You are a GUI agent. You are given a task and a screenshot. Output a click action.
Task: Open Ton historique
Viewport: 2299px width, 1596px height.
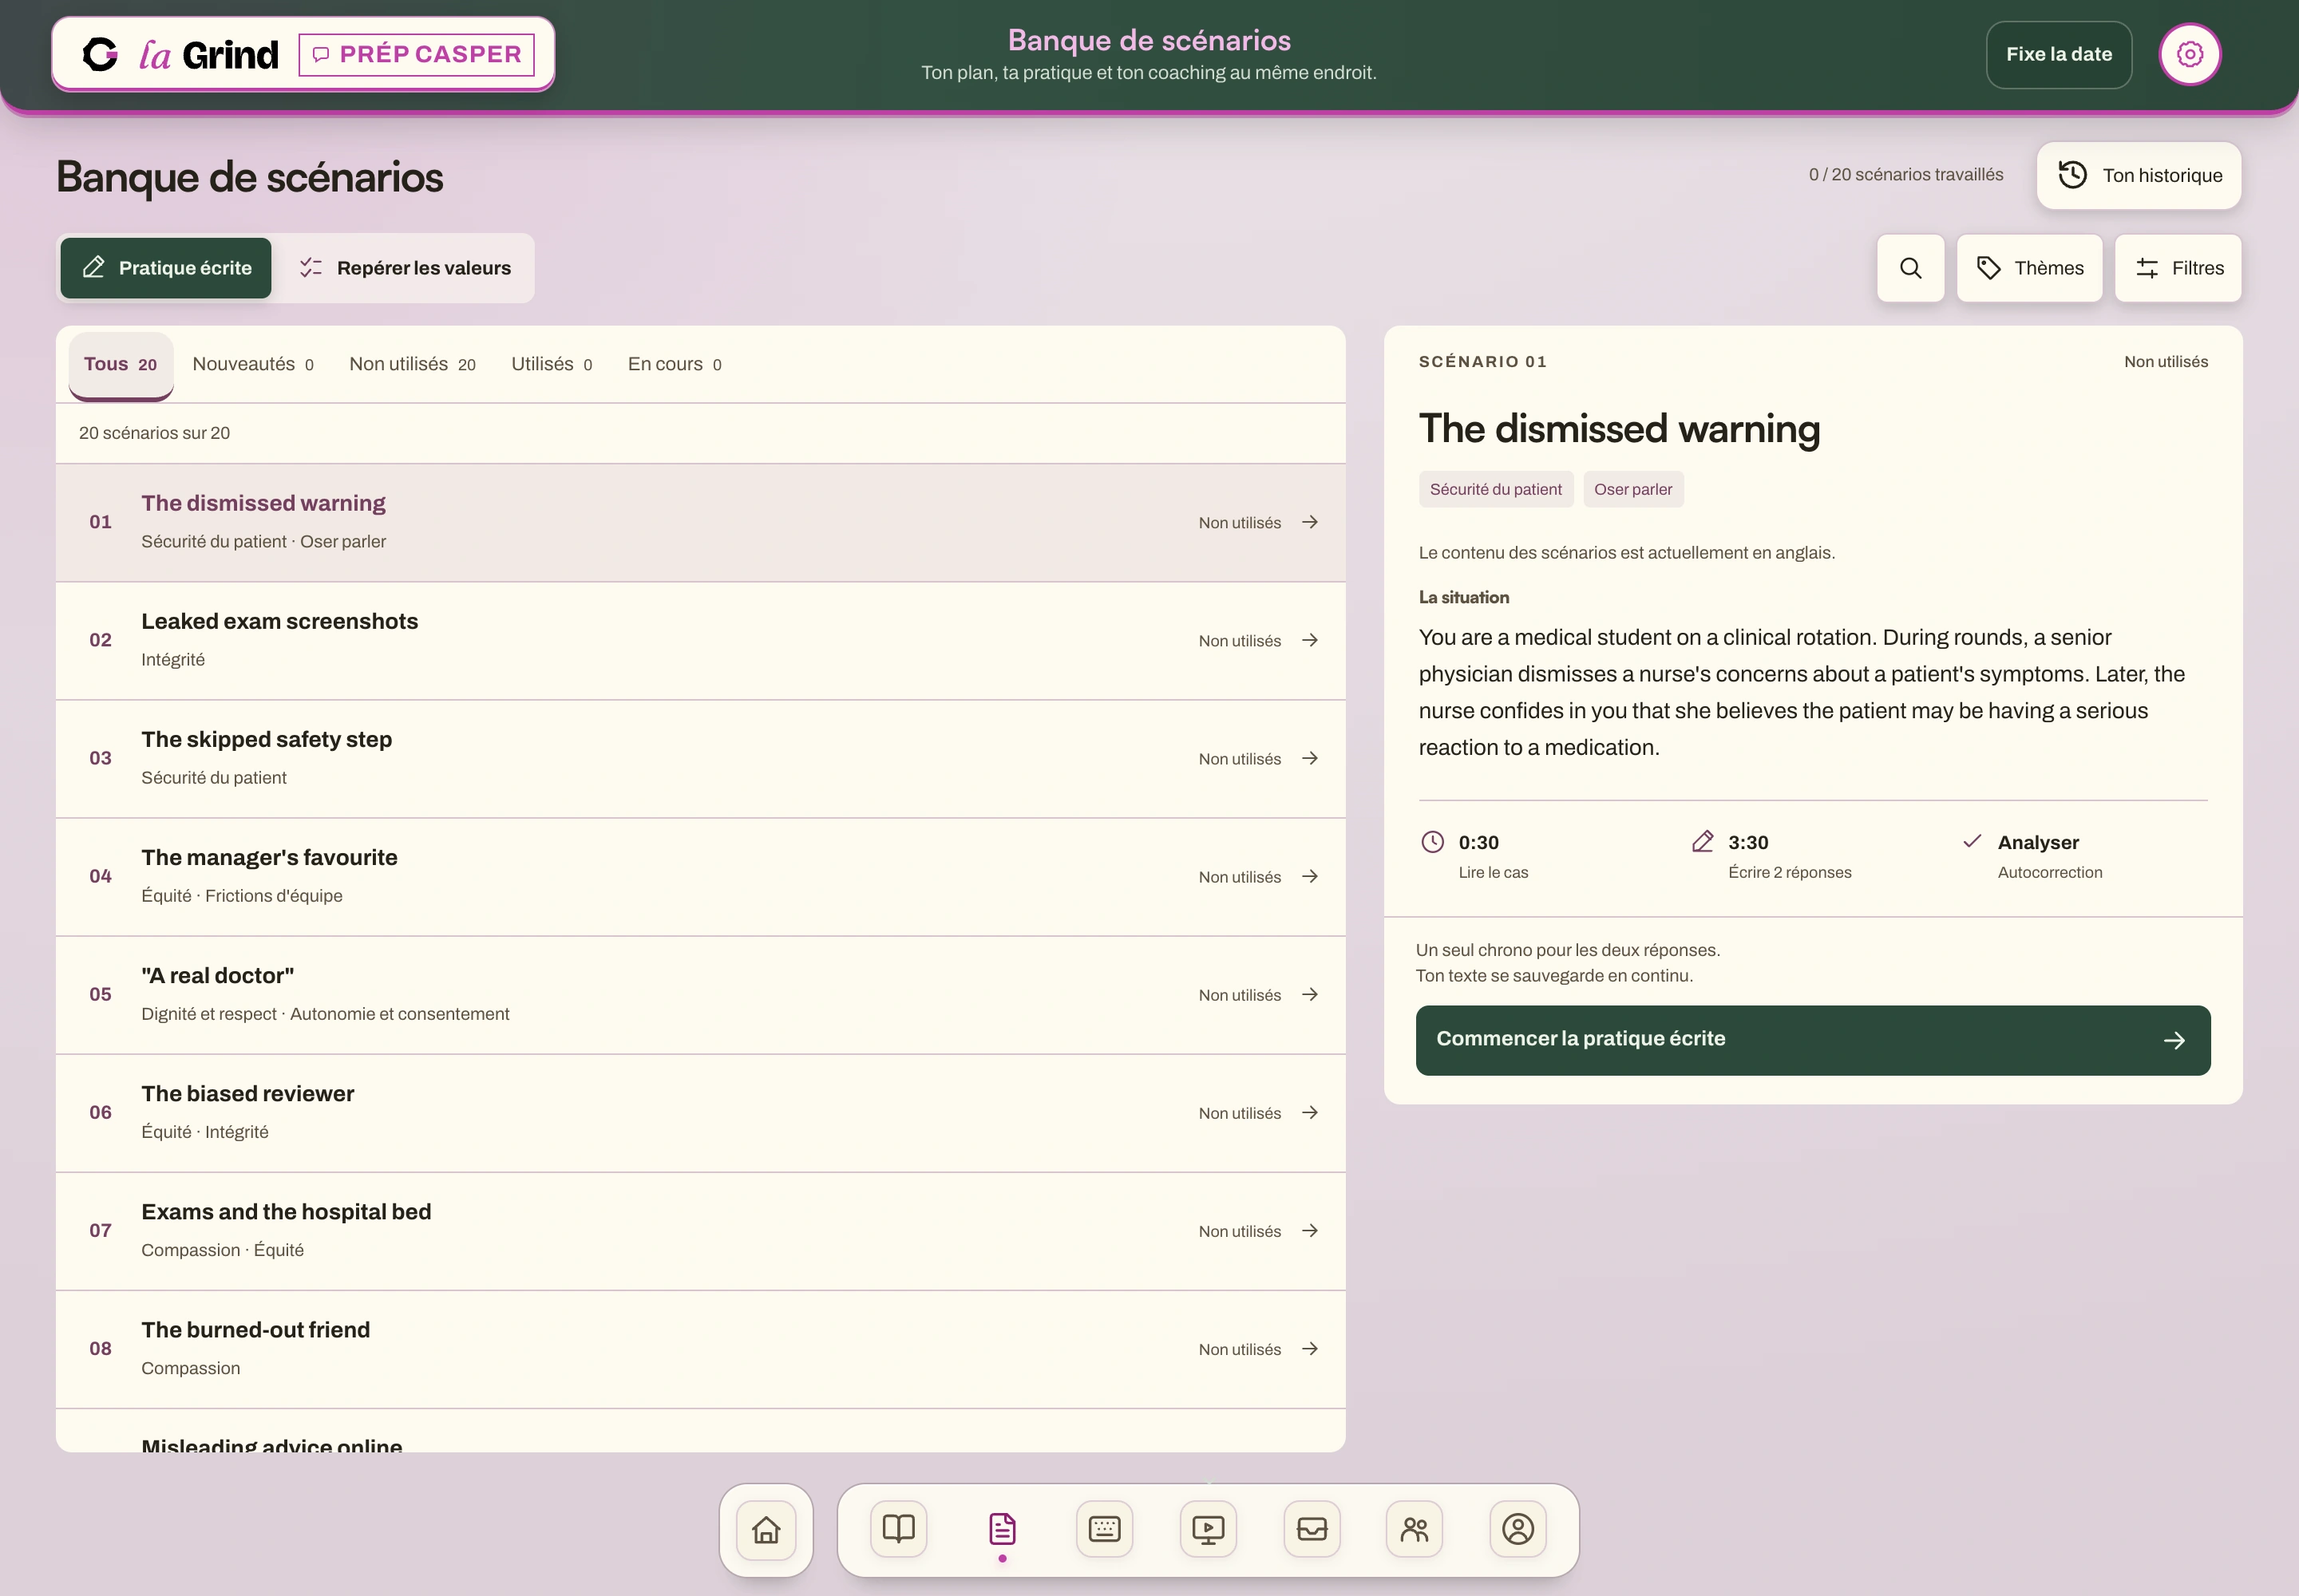[x=2139, y=175]
